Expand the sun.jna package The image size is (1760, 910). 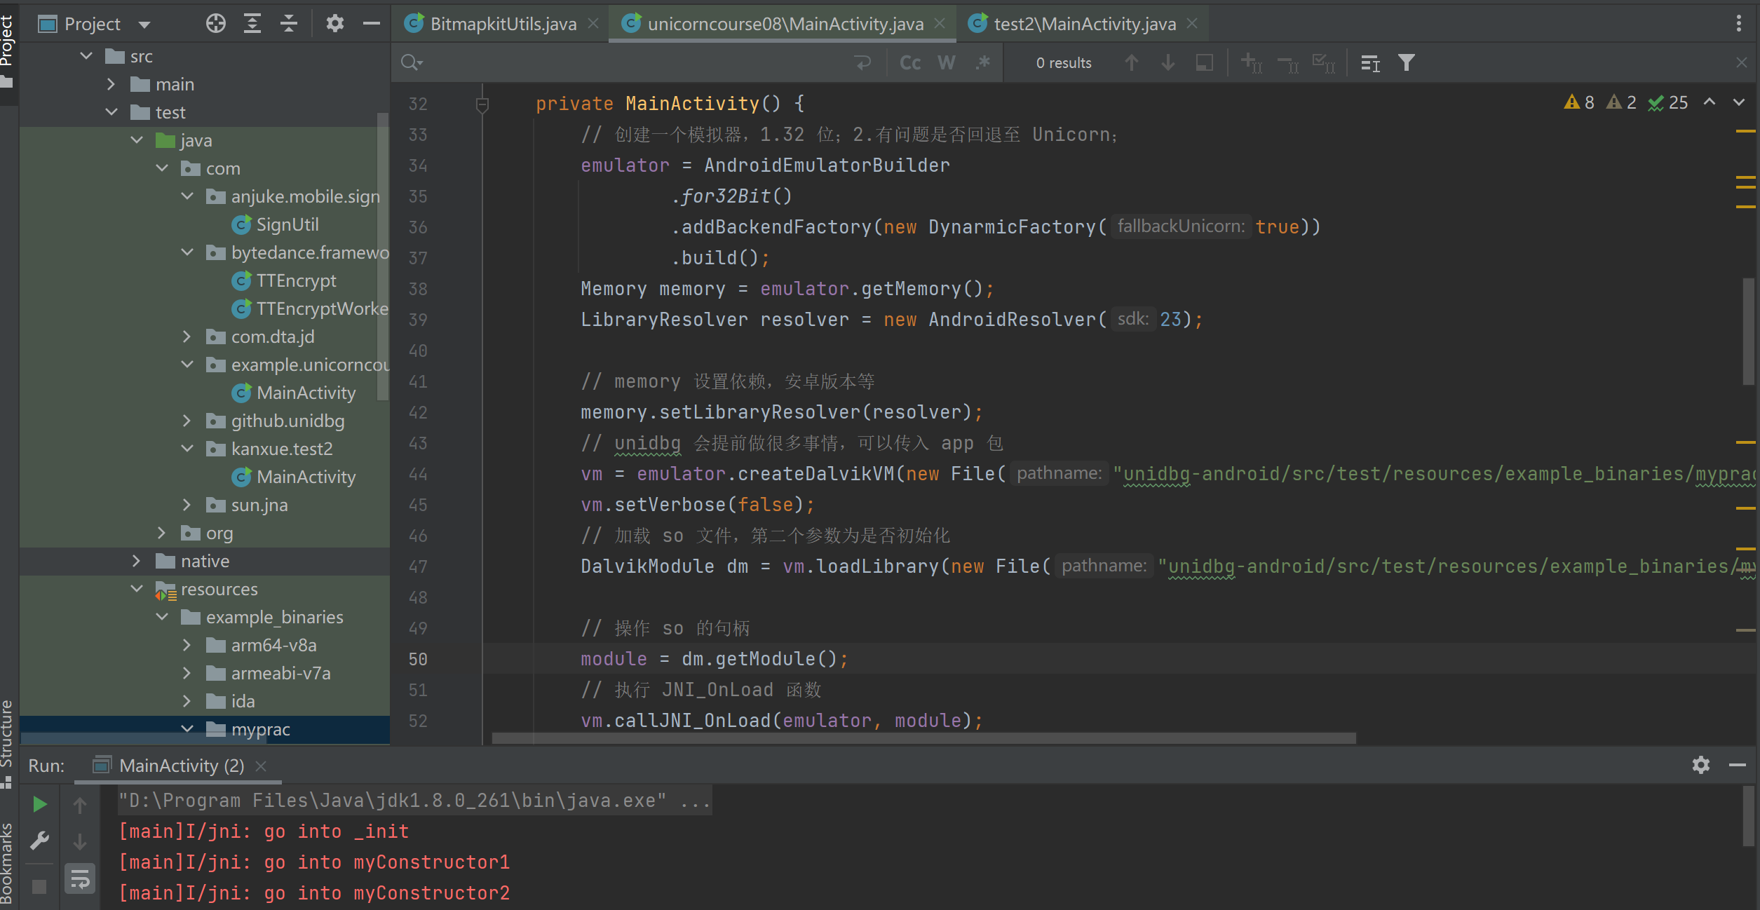click(187, 505)
